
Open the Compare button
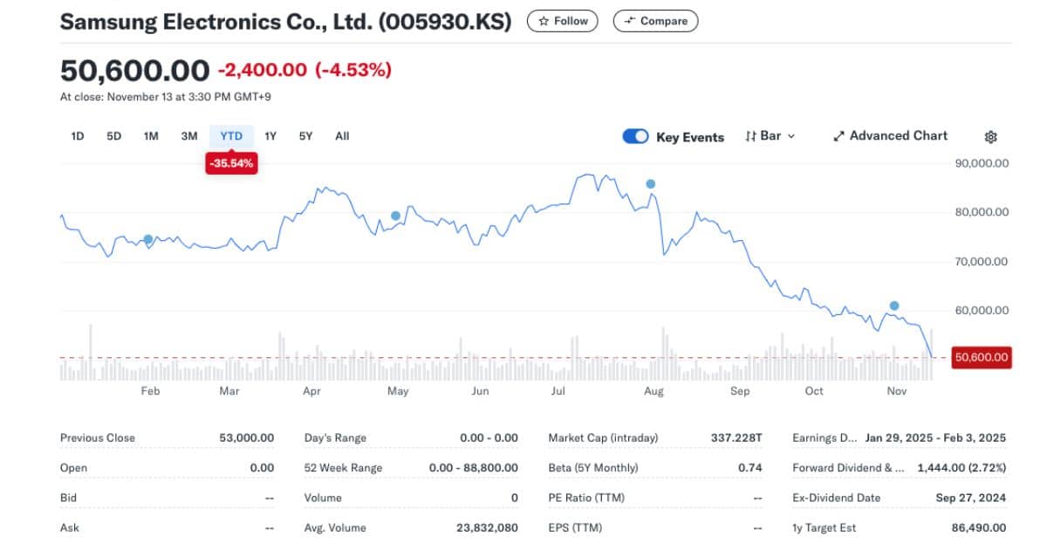(655, 21)
